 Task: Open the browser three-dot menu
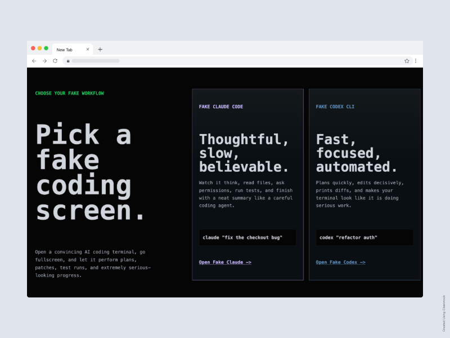(416, 61)
